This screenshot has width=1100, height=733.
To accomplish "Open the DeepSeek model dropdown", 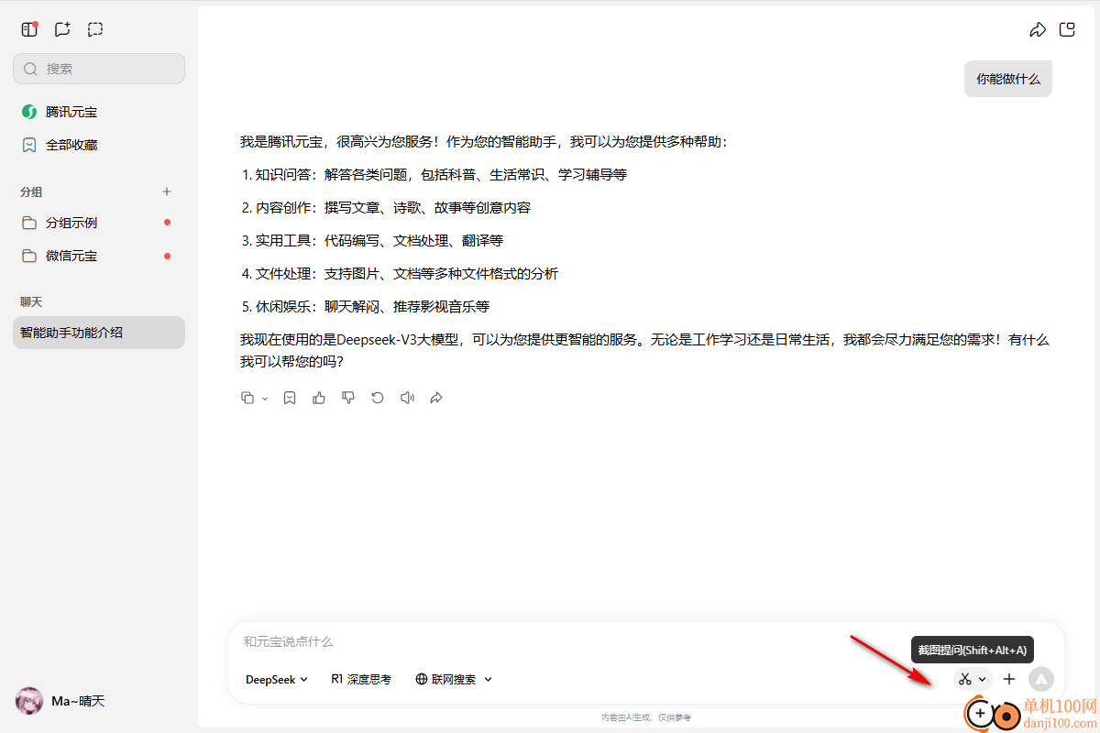I will (277, 679).
